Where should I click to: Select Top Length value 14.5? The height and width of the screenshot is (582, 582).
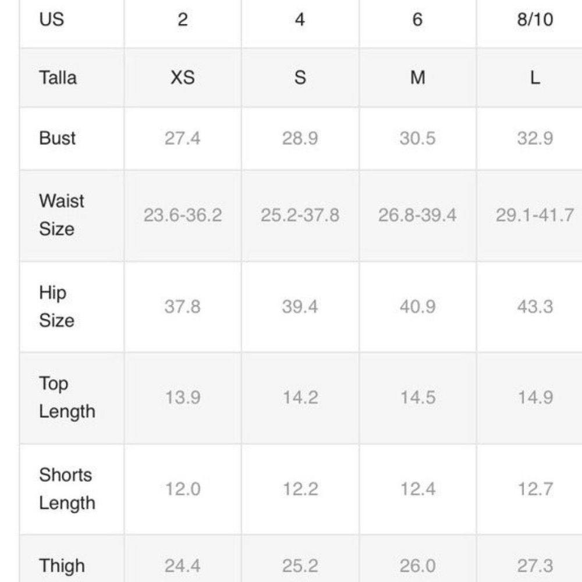tap(417, 398)
